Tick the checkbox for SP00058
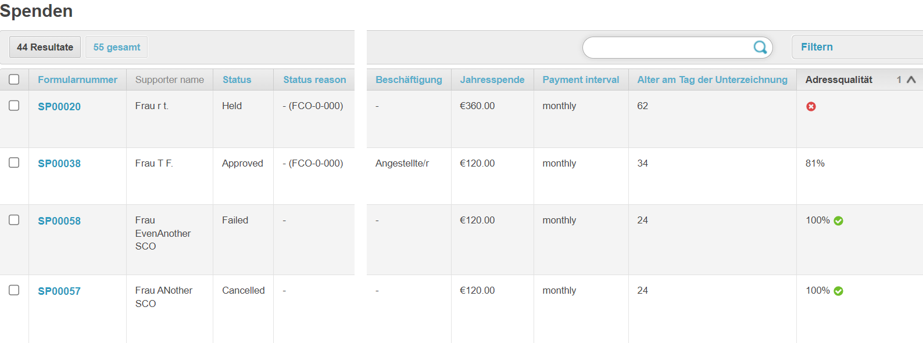 click(x=14, y=220)
